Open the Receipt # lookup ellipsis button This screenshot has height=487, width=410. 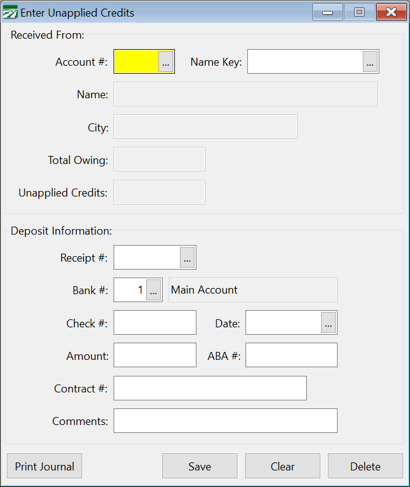(187, 257)
